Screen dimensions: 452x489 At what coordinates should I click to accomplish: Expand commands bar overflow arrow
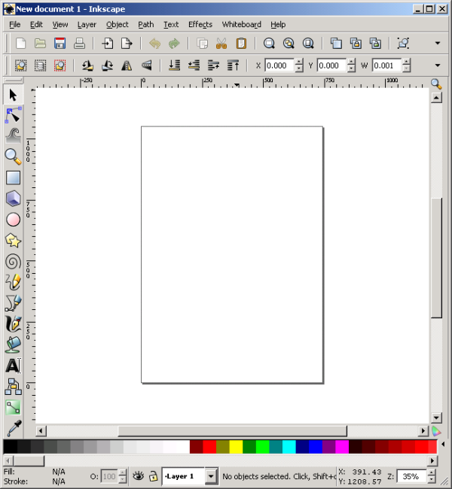pyautogui.click(x=438, y=44)
